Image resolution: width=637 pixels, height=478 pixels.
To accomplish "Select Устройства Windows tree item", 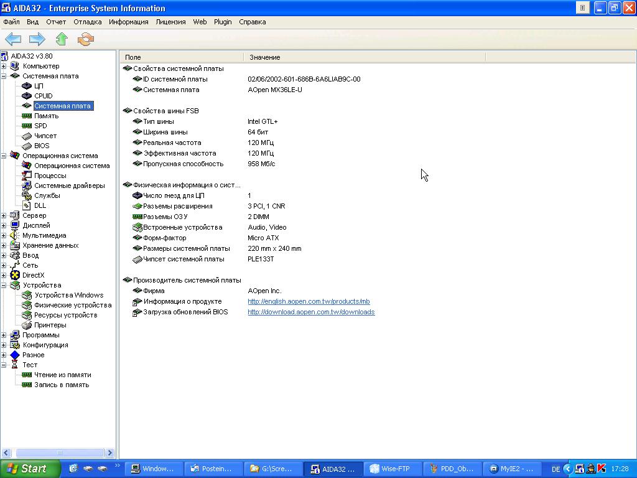I will [68, 295].
